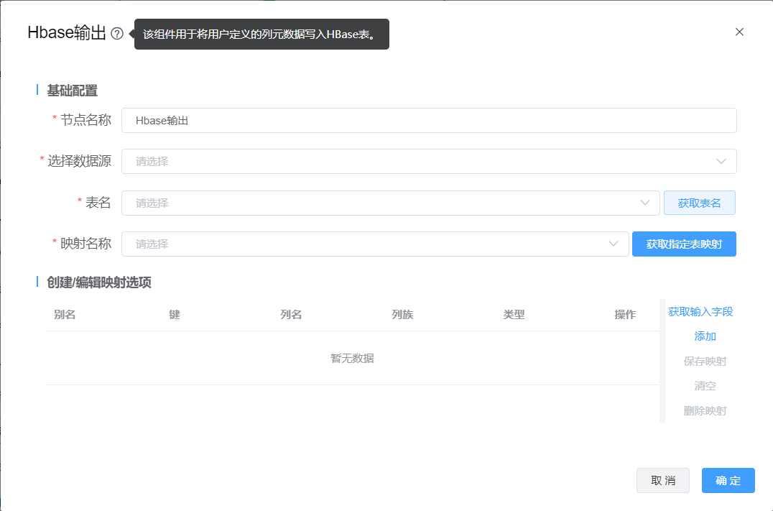Click the help question mark icon beside Hbase输出
This screenshot has width=773, height=511.
coord(117,33)
